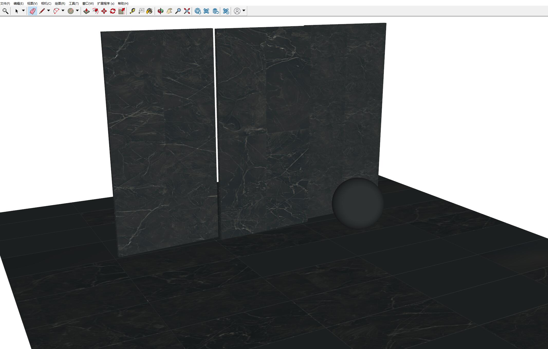Open the 扩展程序 (x) menu
This screenshot has height=349, width=548.
(x=106, y=3)
